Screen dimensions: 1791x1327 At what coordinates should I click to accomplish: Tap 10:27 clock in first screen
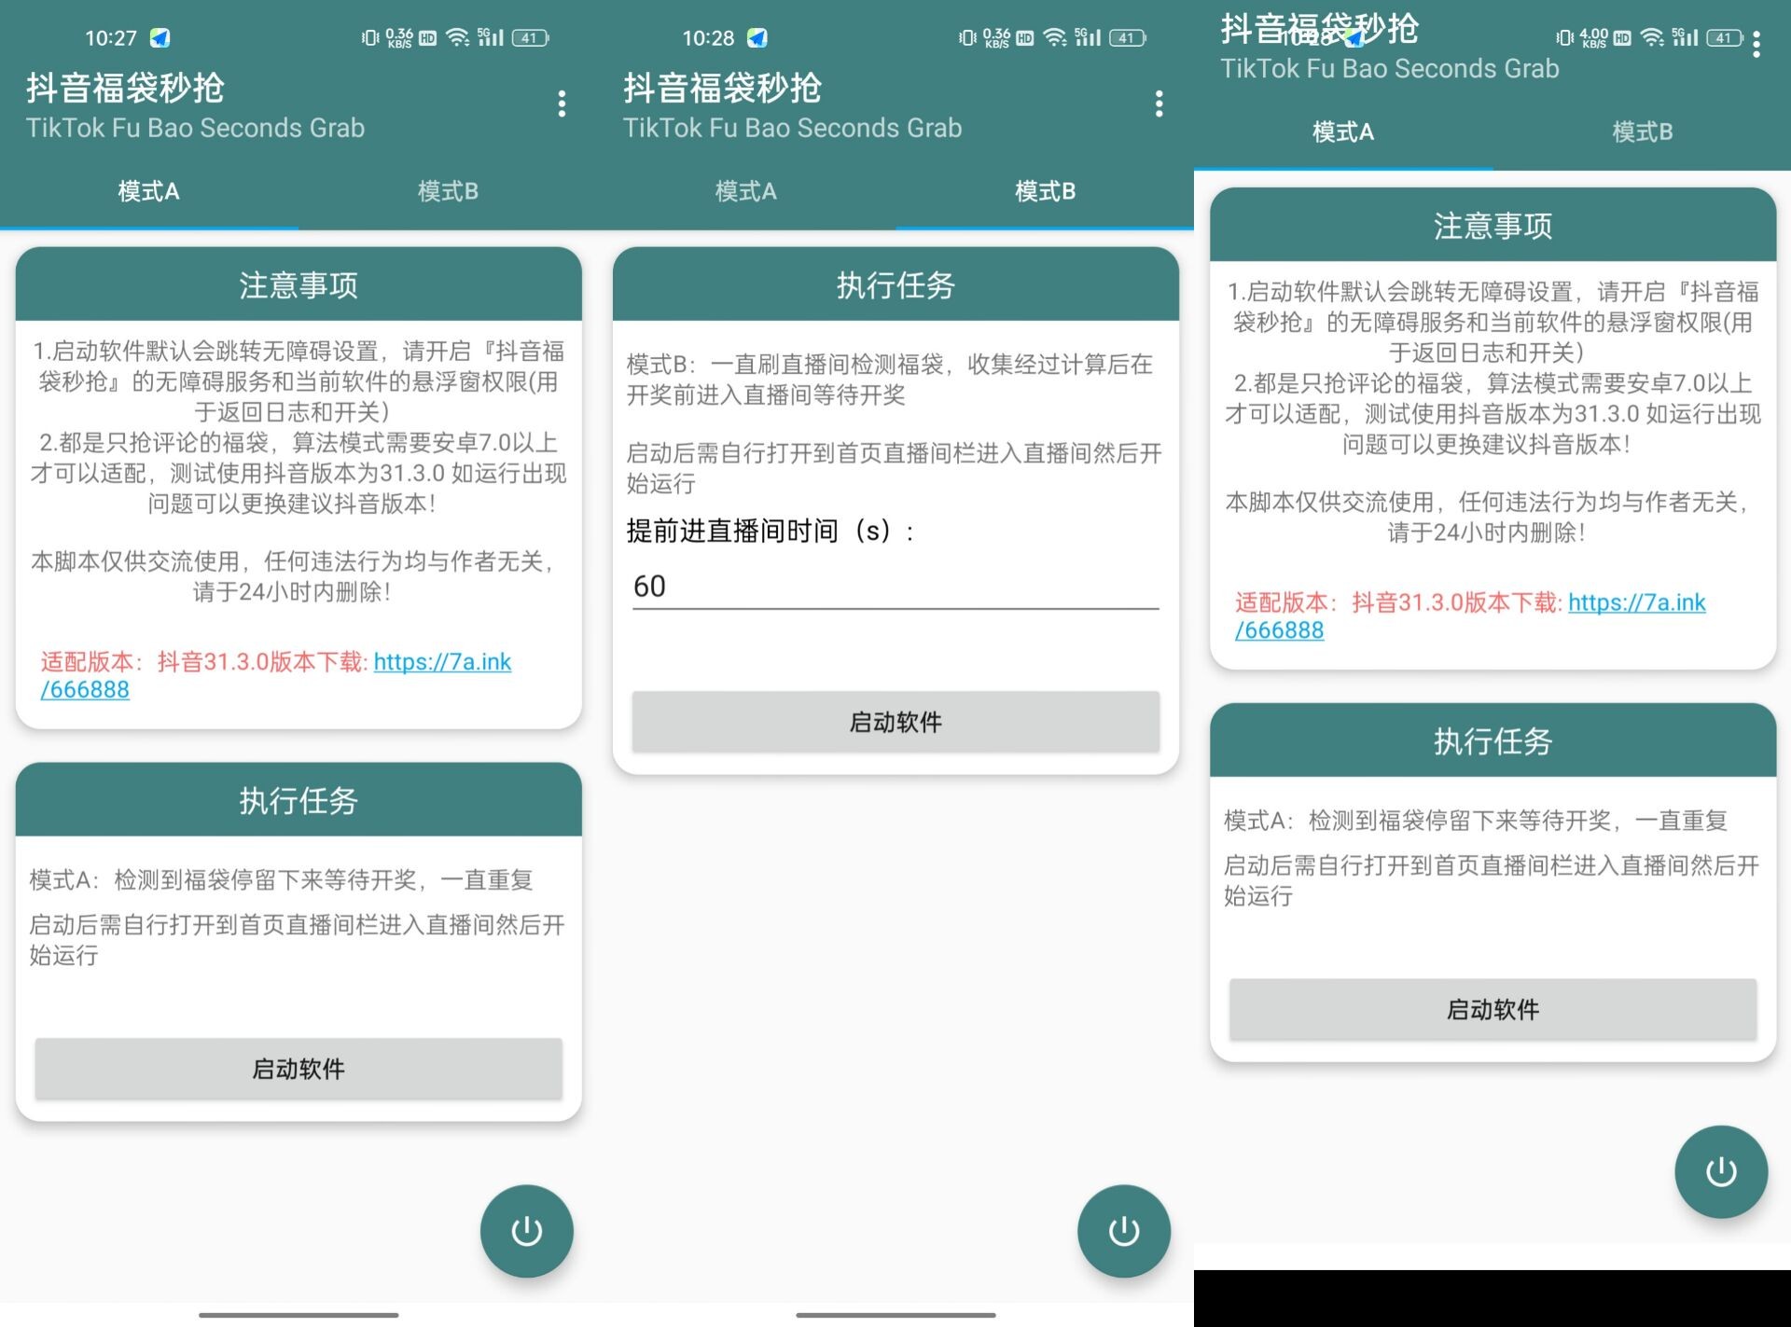(111, 38)
